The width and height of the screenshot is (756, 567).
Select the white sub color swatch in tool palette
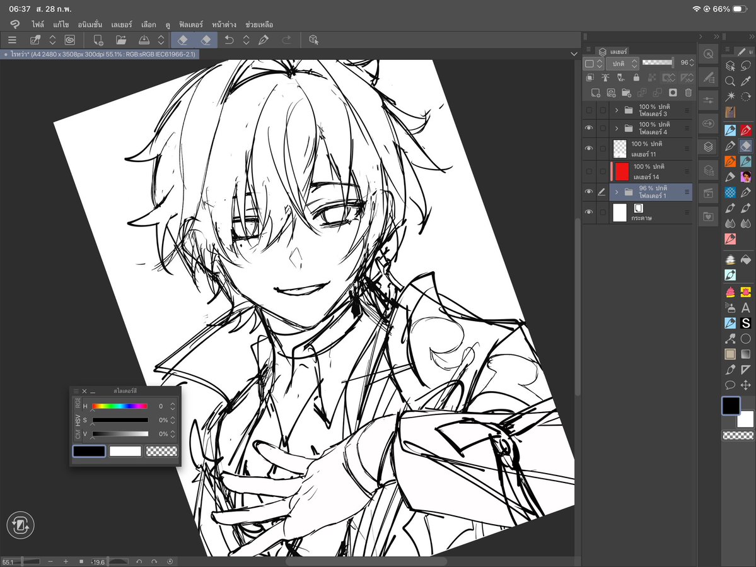pyautogui.click(x=746, y=420)
